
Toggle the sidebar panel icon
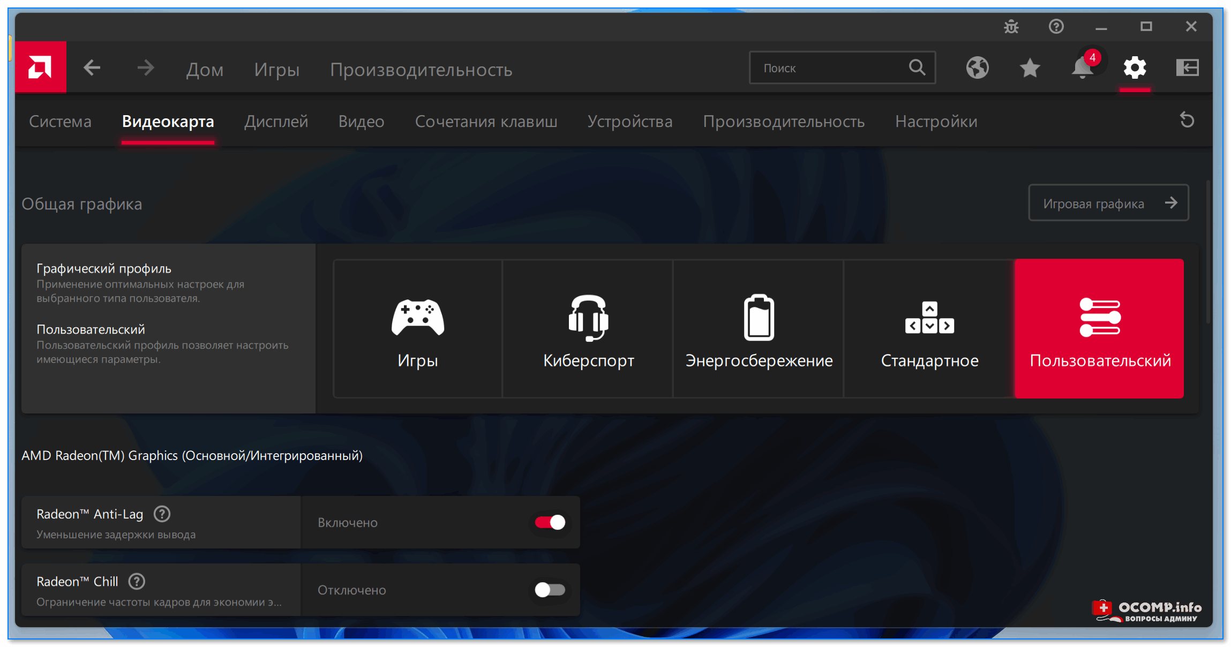[x=1187, y=68]
